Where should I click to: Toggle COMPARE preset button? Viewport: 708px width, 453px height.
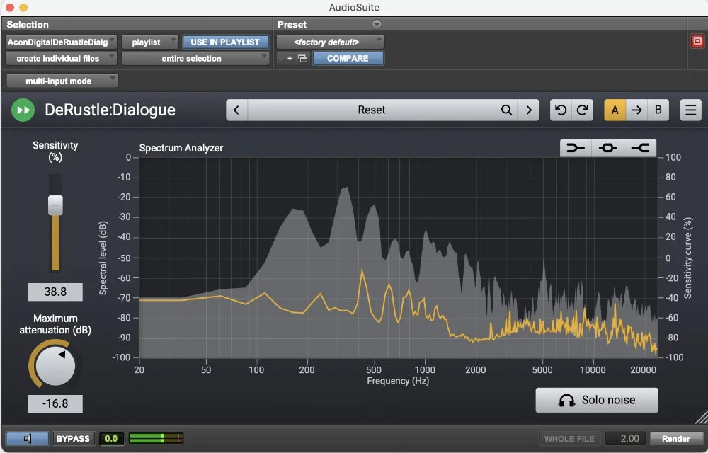(x=348, y=59)
